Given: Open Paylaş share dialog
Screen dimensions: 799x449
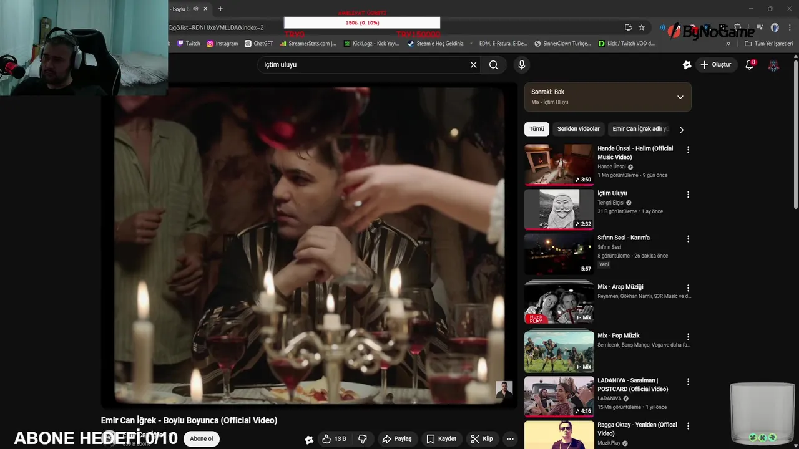Looking at the screenshot, I should point(397,439).
